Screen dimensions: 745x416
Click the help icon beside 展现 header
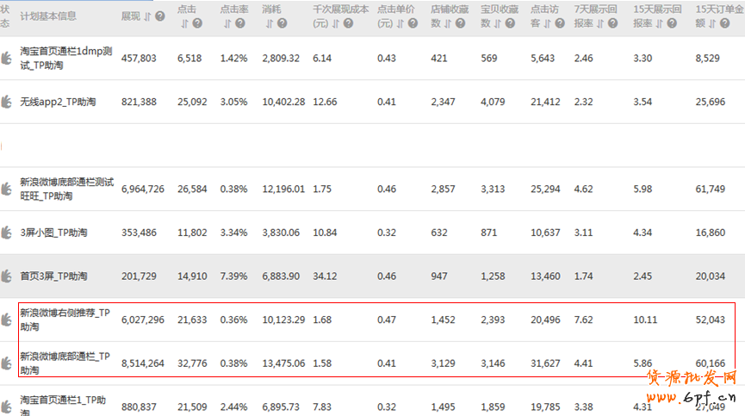click(160, 16)
